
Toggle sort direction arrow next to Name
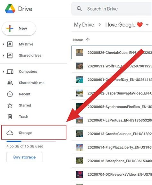tap(88, 40)
